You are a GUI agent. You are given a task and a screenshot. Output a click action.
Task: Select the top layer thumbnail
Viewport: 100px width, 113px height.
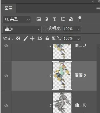[62, 51]
